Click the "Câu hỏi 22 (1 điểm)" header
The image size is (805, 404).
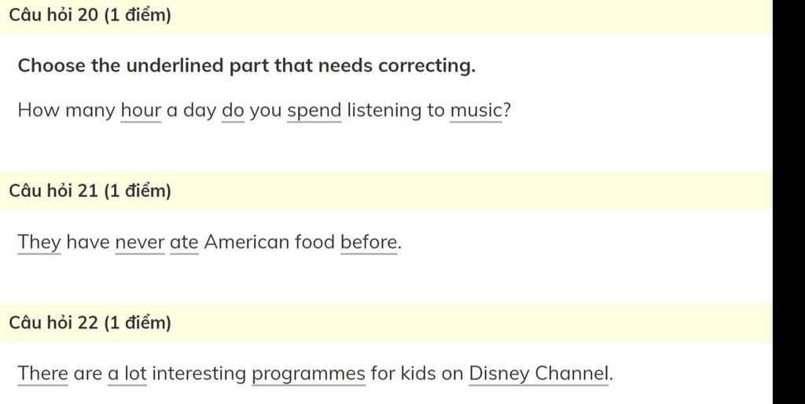click(x=90, y=322)
